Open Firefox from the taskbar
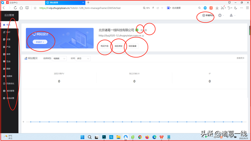The height and width of the screenshot is (141, 251). pyautogui.click(x=147, y=137)
